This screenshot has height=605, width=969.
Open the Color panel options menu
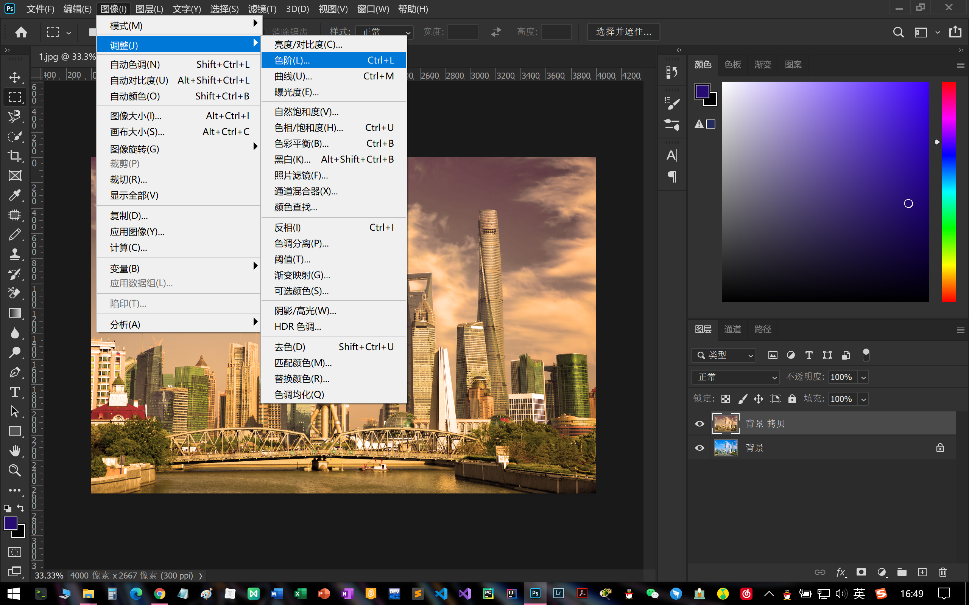tap(960, 65)
